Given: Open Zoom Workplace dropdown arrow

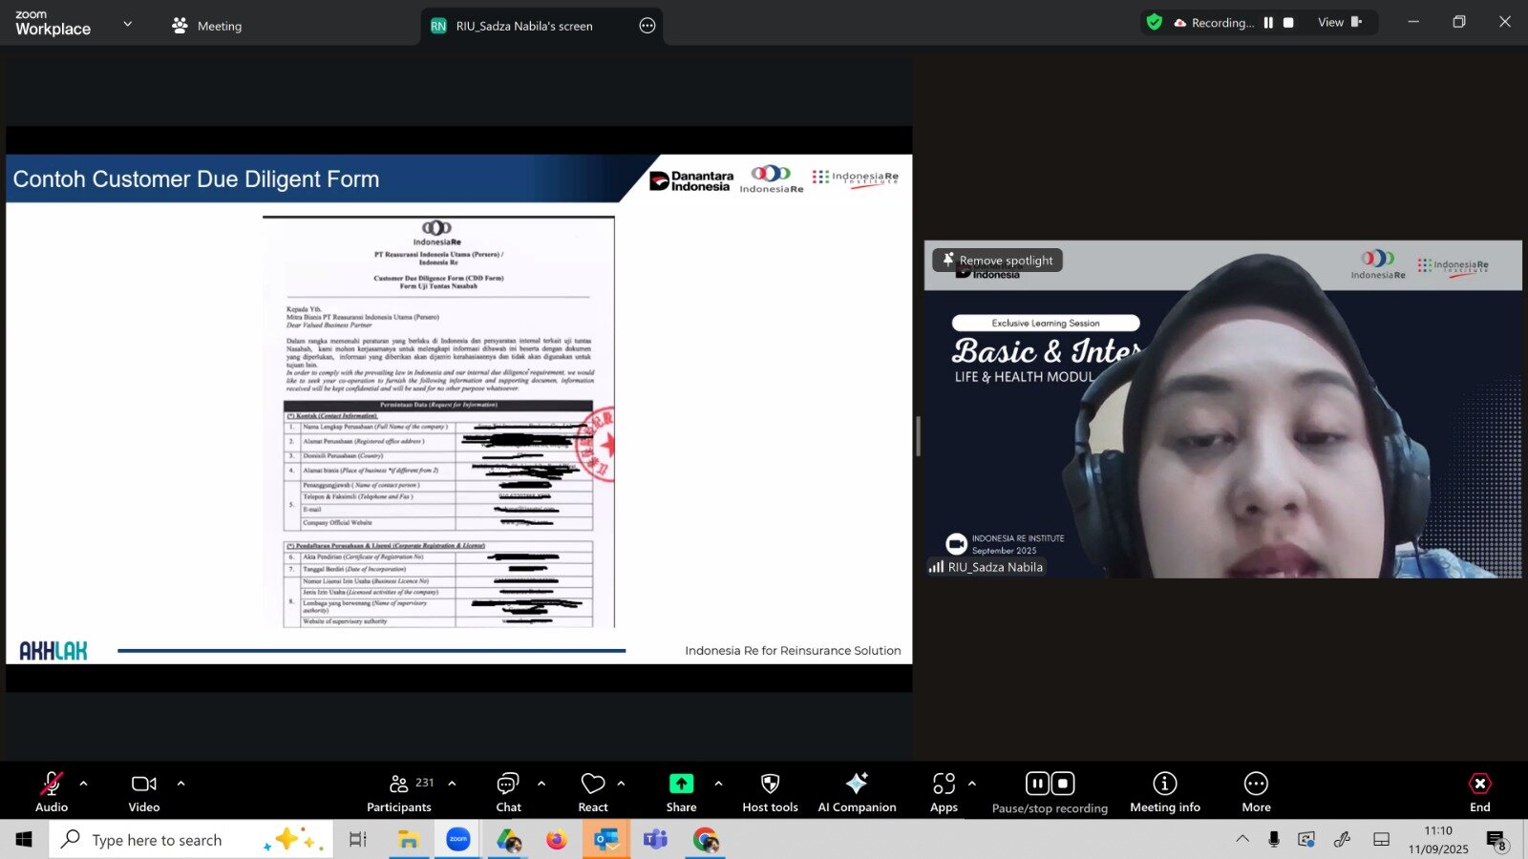Looking at the screenshot, I should pos(128,24).
